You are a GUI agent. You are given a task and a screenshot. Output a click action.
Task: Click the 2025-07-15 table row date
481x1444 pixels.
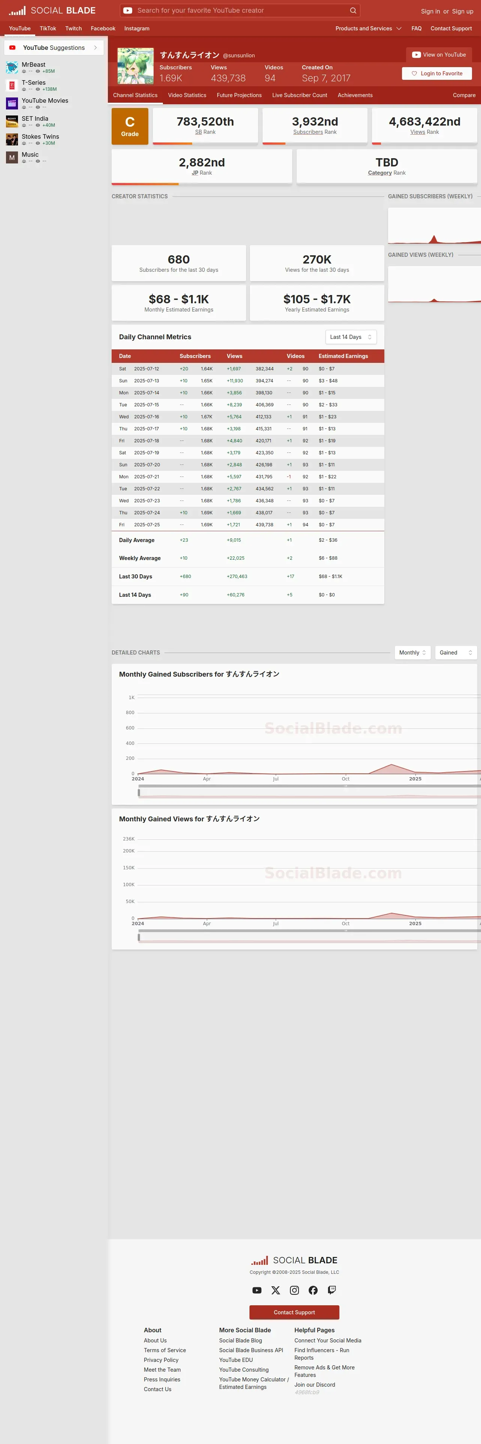pos(146,405)
